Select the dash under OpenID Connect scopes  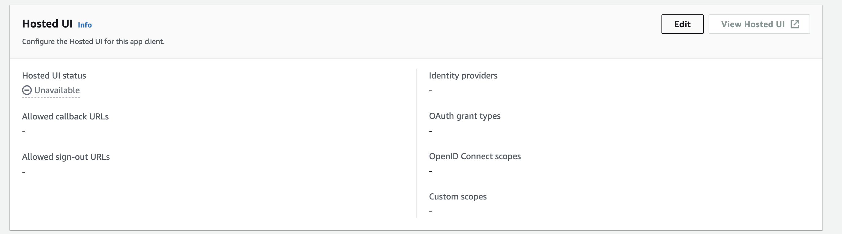coord(430,171)
